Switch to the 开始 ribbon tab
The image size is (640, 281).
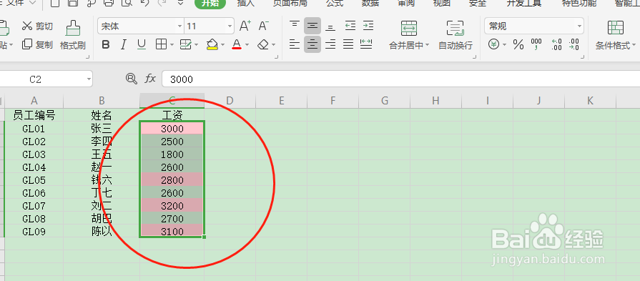(210, 4)
